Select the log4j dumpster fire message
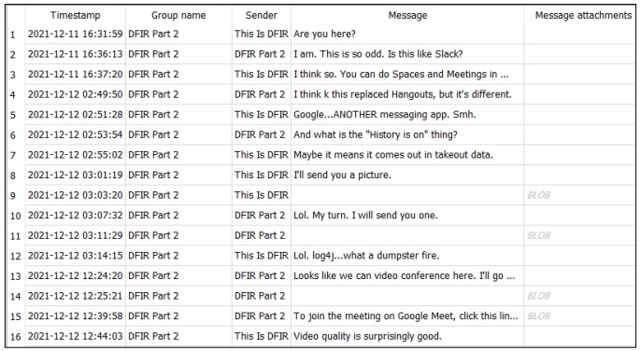This screenshot has height=351, width=640. click(407, 256)
